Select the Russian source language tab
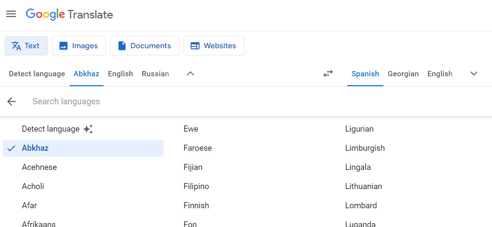 pyautogui.click(x=155, y=73)
